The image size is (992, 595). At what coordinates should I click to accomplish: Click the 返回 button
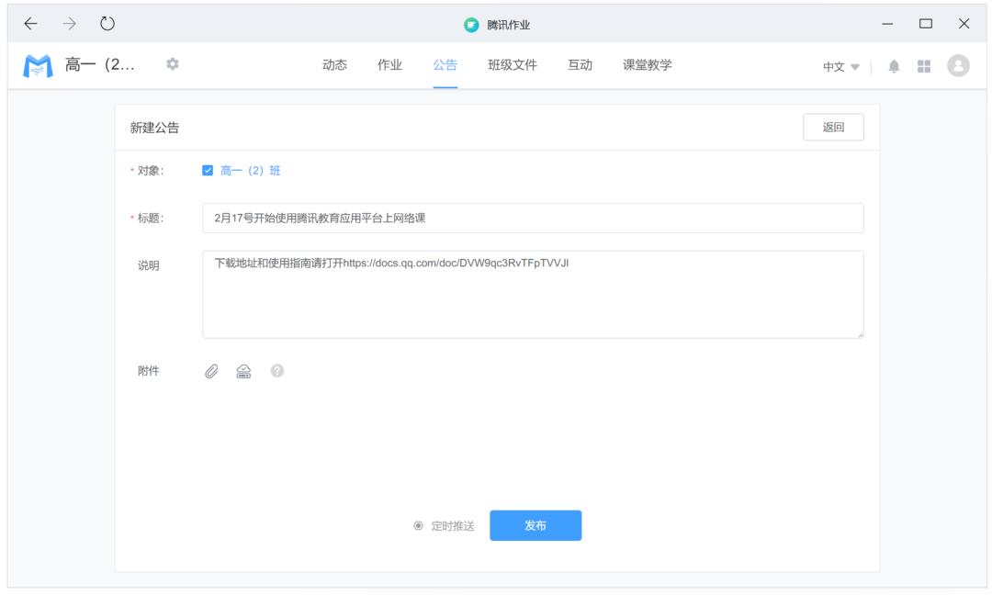[833, 127]
